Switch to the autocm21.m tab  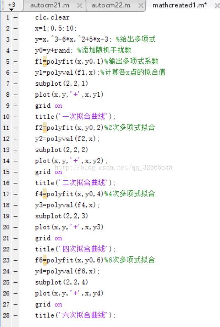pos(50,6)
